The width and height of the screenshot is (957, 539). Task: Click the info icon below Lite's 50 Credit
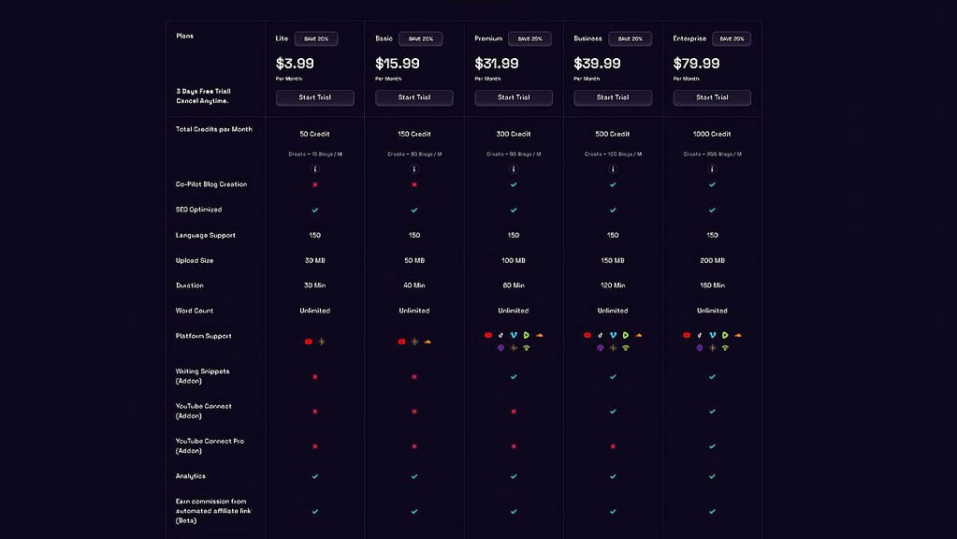314,169
